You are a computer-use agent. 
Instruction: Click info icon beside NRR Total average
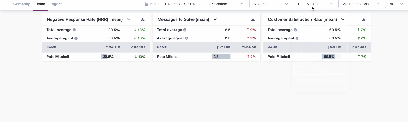[74, 30]
